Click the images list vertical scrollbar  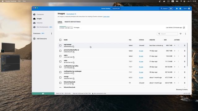pyautogui.click(x=187, y=55)
